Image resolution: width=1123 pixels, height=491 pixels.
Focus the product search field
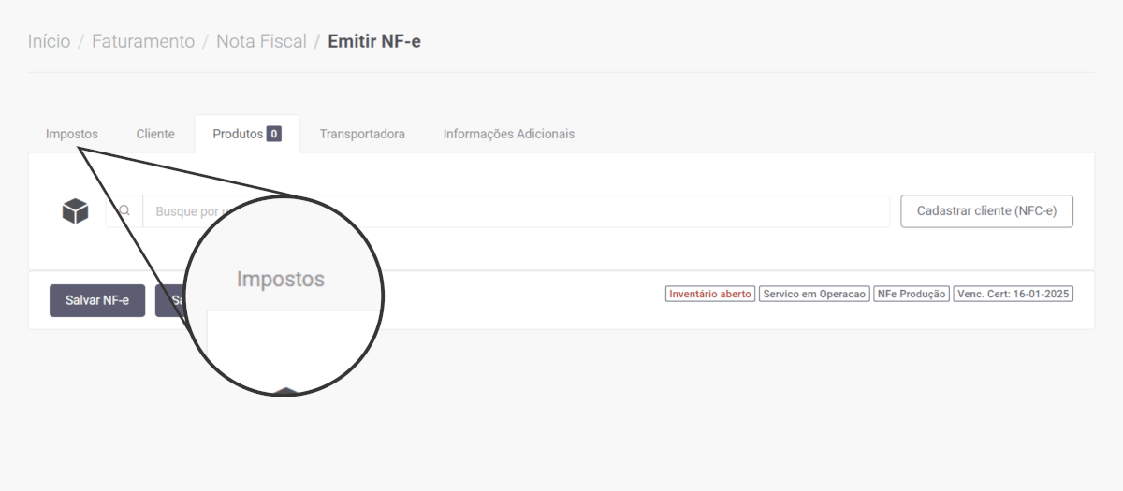click(516, 211)
